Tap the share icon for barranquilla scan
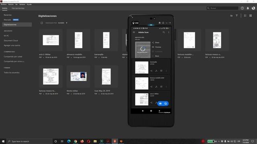Viewport: 257px width, 144px height. click(x=151, y=71)
